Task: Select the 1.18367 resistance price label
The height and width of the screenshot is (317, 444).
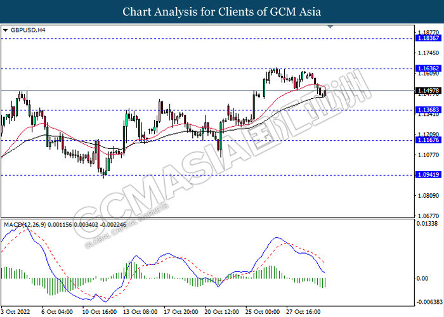Action: 428,38
